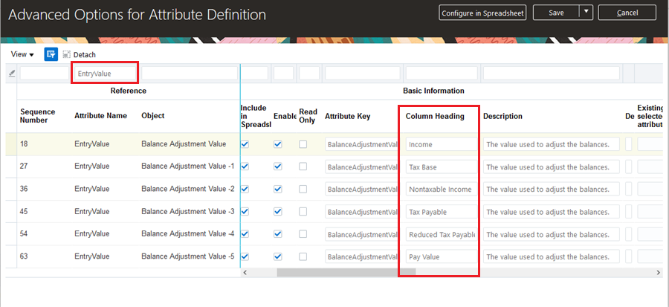
Task: Click the clear filters pencil icon
Action: (11, 73)
